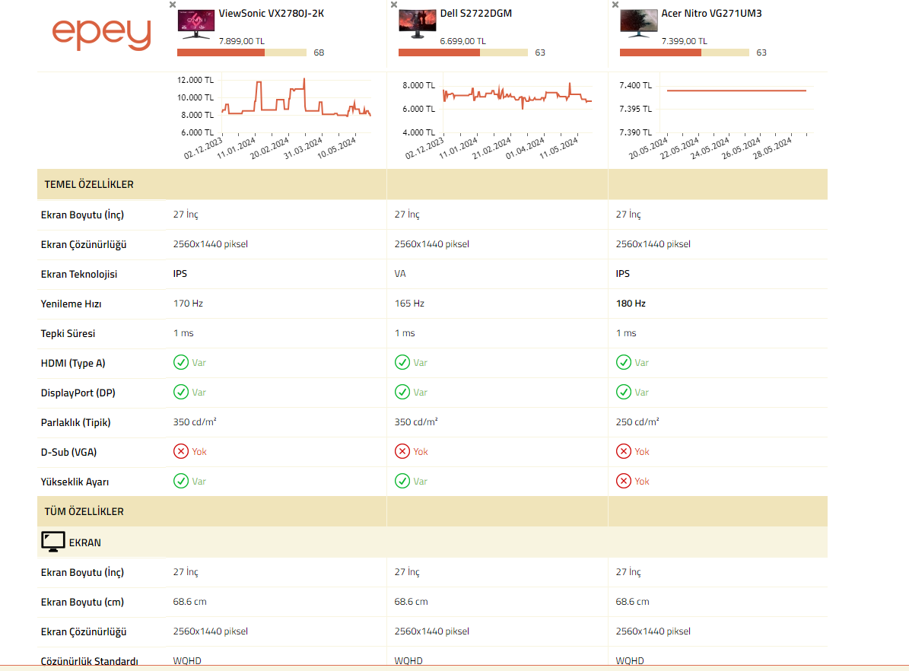Click ViewSonic D-Sub red cross icon
The height and width of the screenshot is (671, 909).
[x=181, y=451]
